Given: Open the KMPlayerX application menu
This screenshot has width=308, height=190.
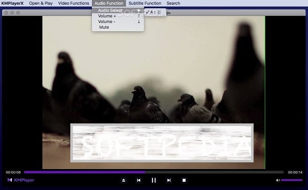Looking at the screenshot, I should click(12, 3).
